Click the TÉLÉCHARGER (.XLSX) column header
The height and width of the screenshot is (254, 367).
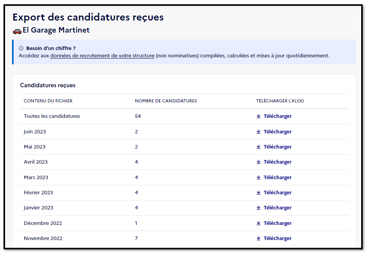coord(280,101)
